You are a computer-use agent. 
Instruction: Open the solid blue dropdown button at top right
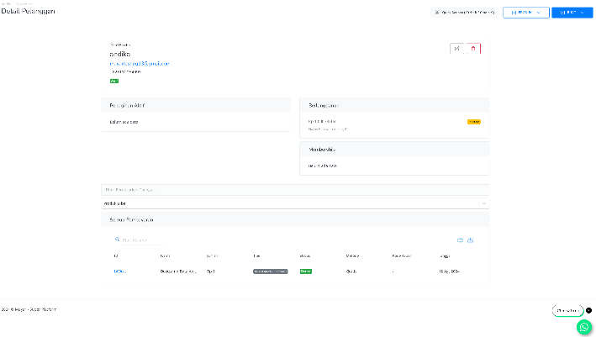(572, 13)
